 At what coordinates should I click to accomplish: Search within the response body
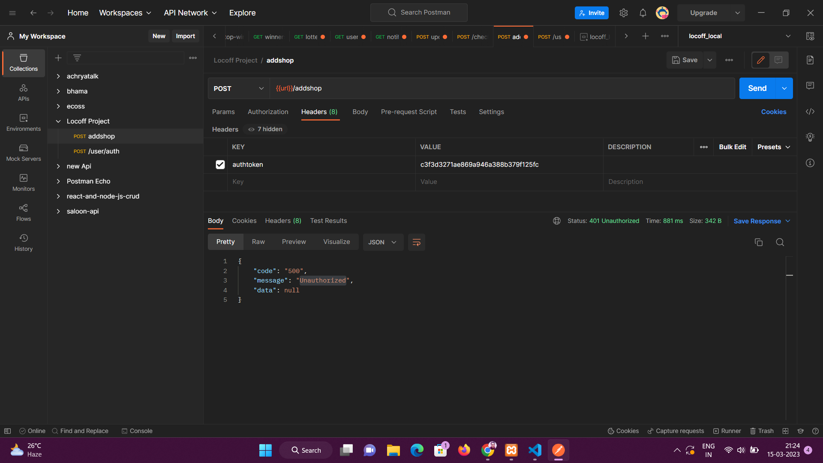[x=780, y=242]
